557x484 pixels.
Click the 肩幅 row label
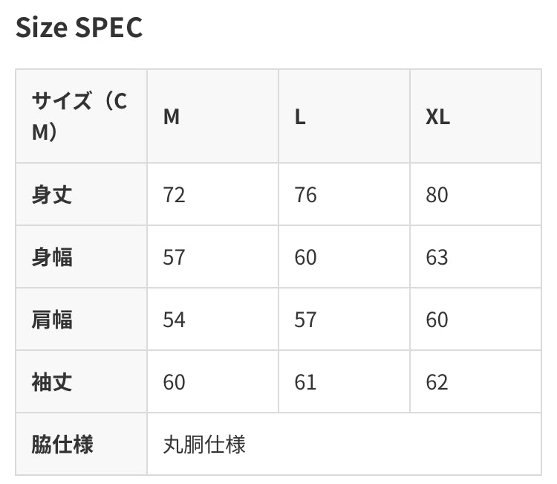pos(52,320)
